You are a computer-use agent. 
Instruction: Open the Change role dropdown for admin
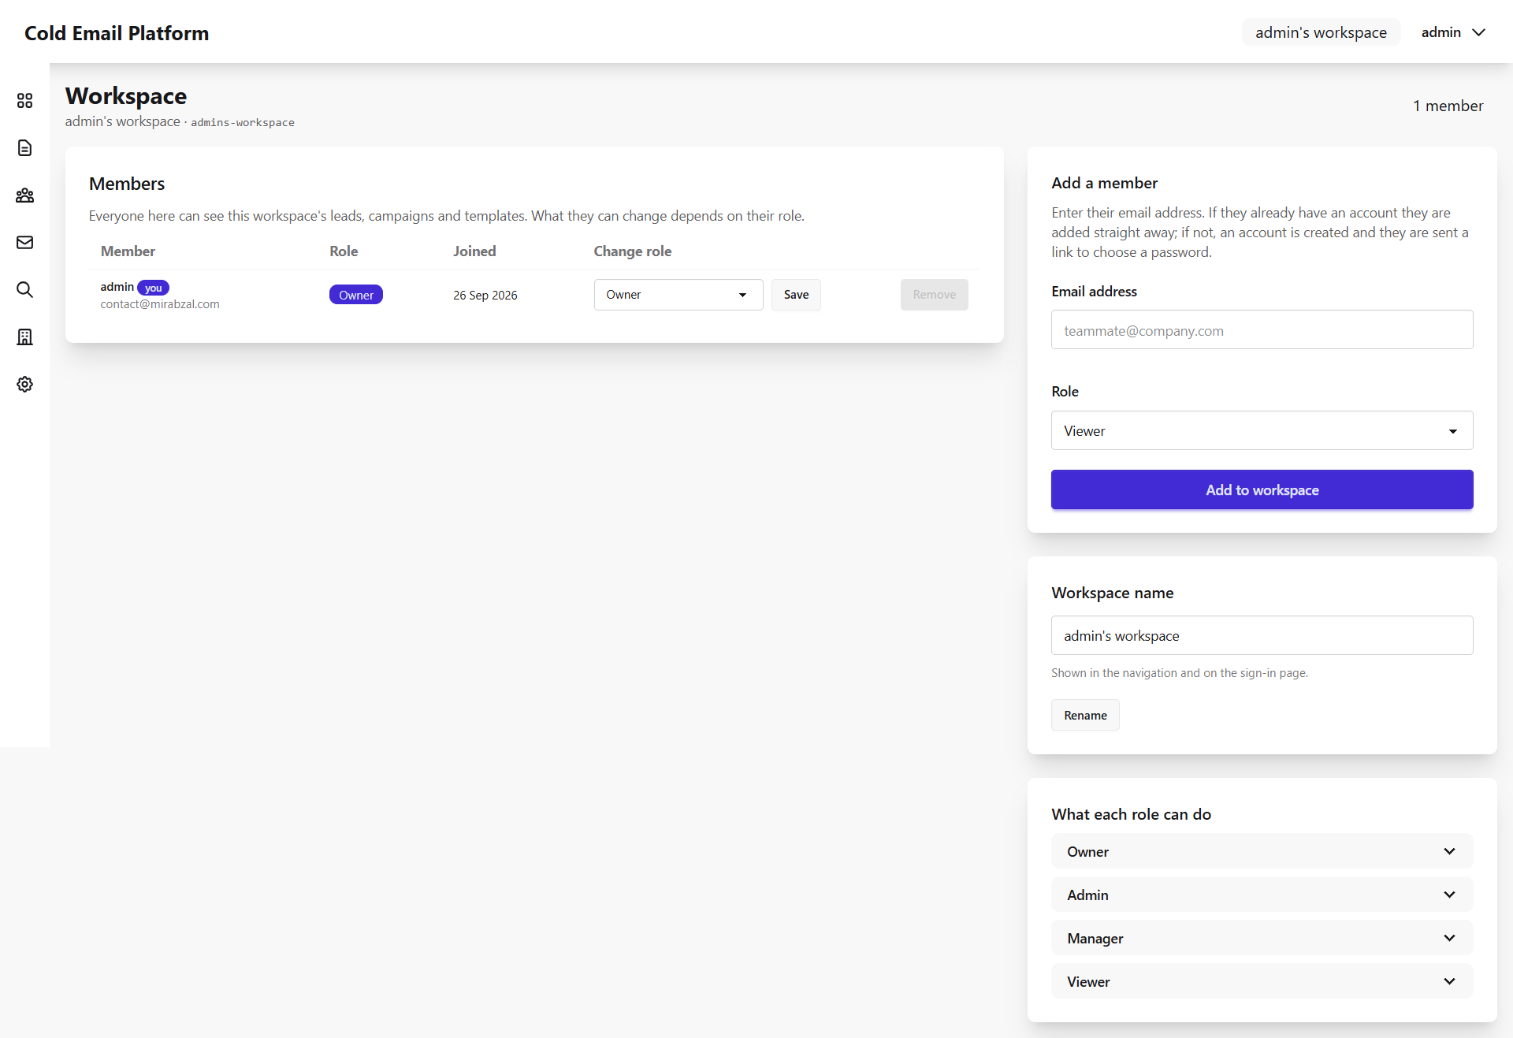point(678,295)
